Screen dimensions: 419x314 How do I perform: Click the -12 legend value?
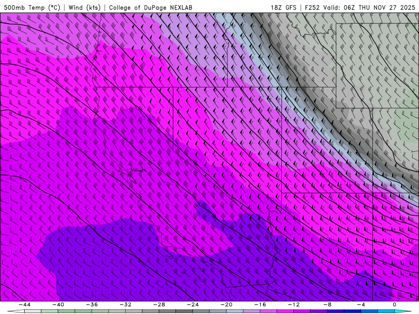(x=294, y=305)
